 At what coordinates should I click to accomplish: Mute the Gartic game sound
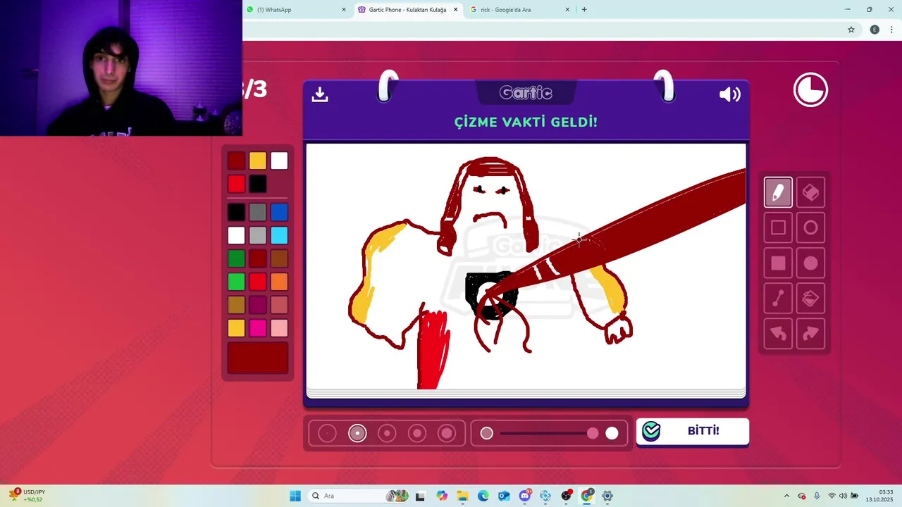[730, 94]
